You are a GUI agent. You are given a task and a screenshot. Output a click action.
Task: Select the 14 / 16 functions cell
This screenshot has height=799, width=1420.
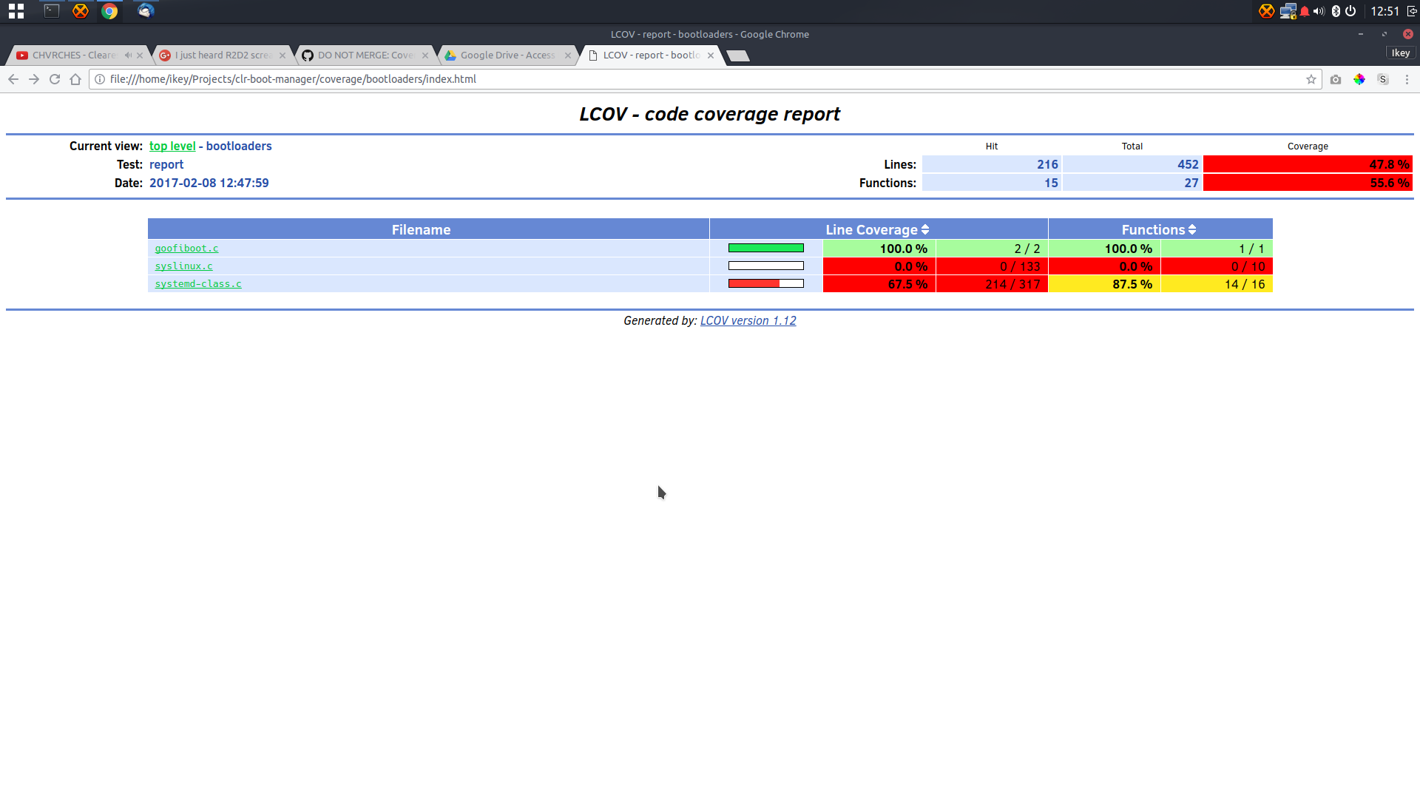[x=1217, y=284]
